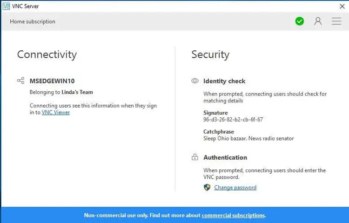
Task: Click the green checkmark status icon
Action: point(300,21)
